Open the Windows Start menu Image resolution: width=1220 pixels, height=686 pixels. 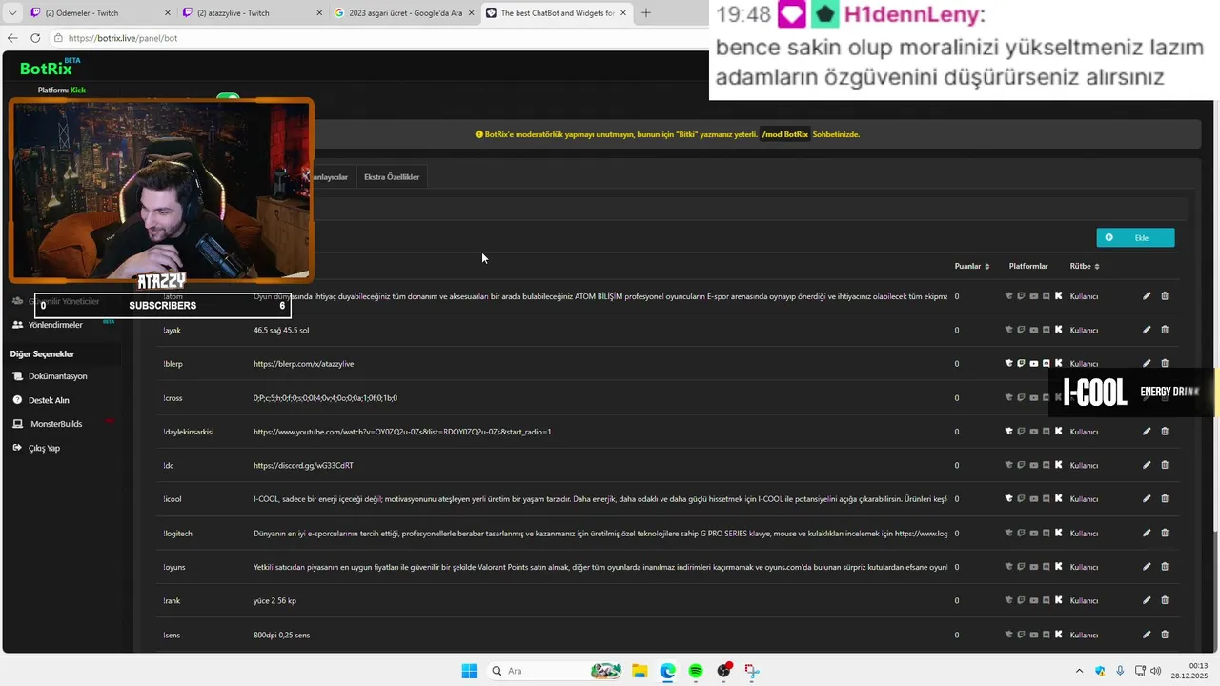(469, 671)
